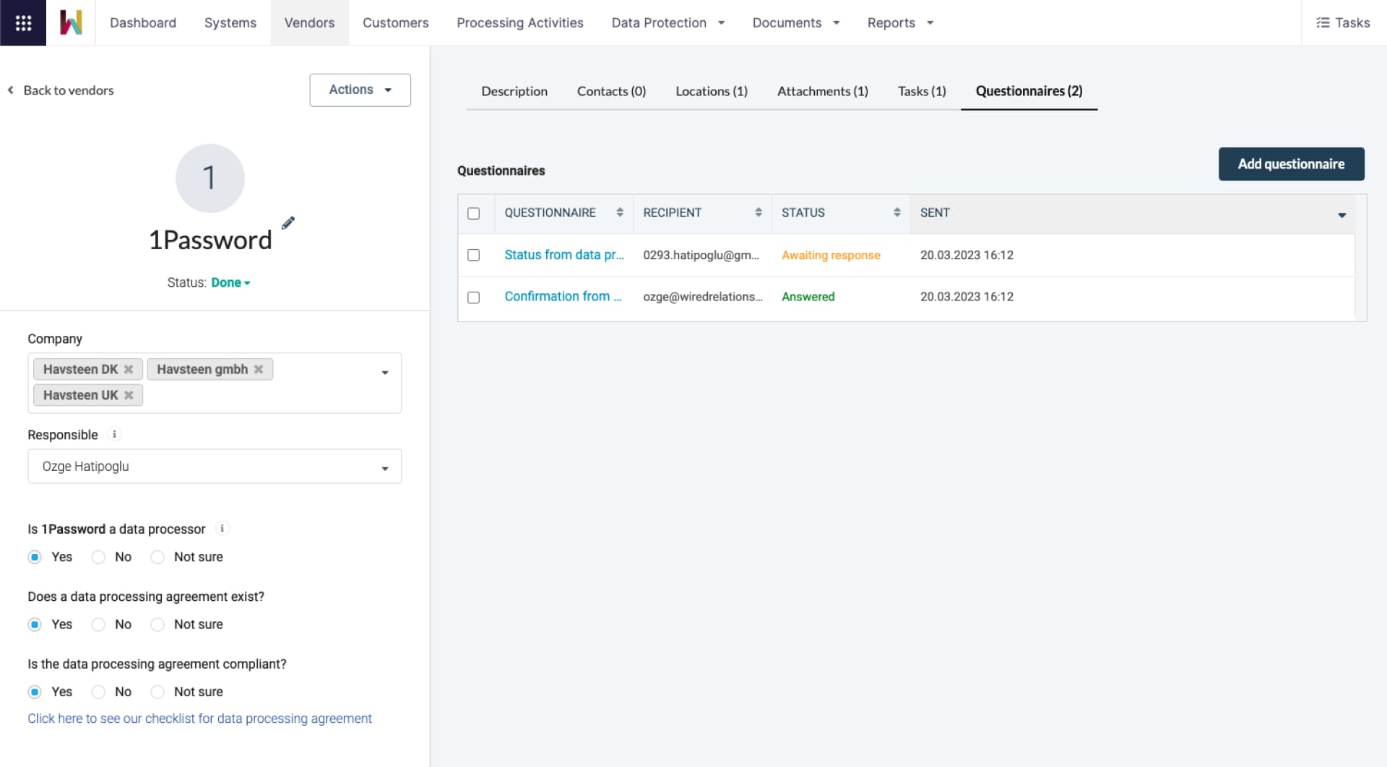The width and height of the screenshot is (1387, 767).
Task: Check the Awaiting response questionnaire row
Action: pyautogui.click(x=474, y=255)
